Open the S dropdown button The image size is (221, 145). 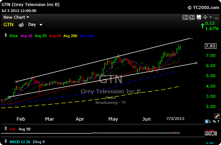(x=185, y=18)
